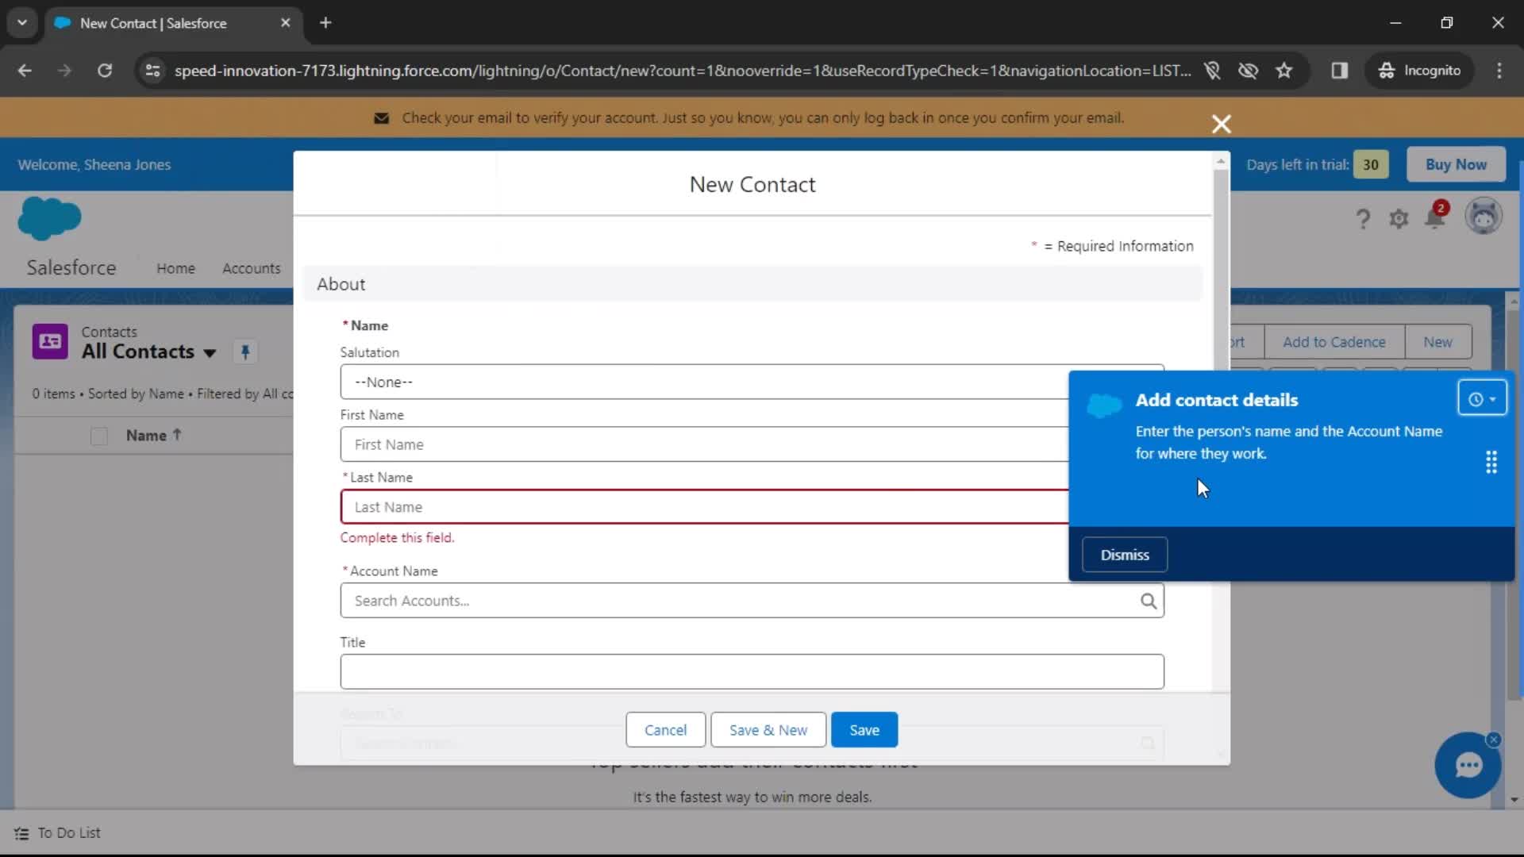Open the browser side panel icon
This screenshot has height=857, width=1524.
pyautogui.click(x=1339, y=71)
